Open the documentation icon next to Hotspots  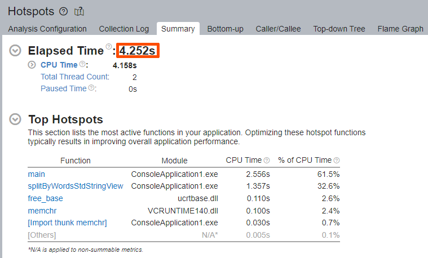click(x=79, y=11)
